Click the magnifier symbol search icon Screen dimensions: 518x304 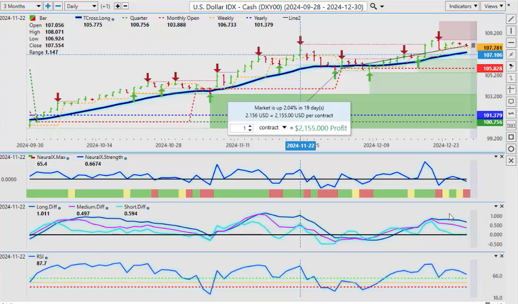[x=373, y=6]
